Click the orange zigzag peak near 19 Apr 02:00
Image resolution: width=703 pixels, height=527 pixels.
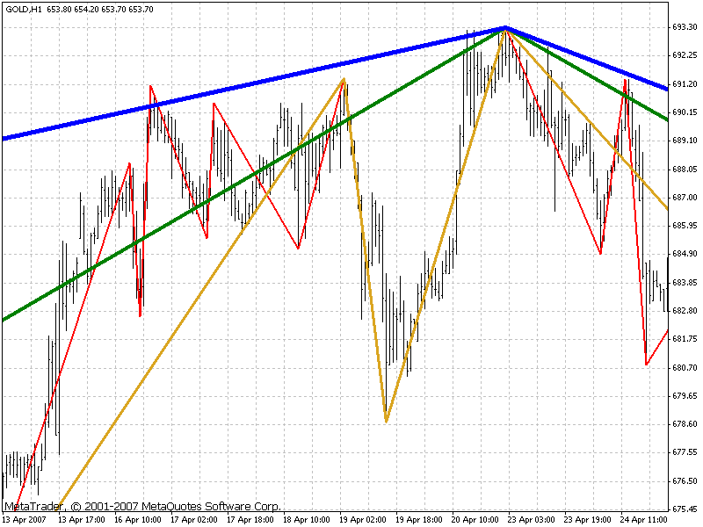coord(344,79)
